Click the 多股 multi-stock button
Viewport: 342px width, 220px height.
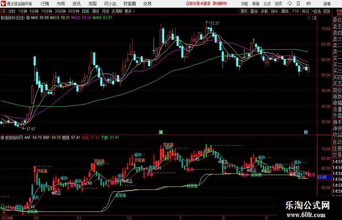point(264,11)
